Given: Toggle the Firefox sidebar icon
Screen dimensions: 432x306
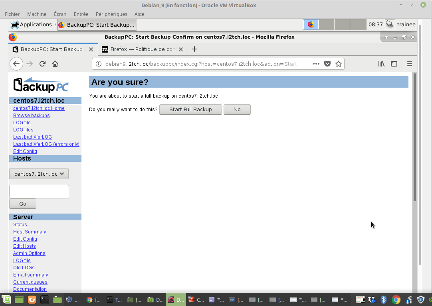Looking at the screenshot, I should point(394,64).
